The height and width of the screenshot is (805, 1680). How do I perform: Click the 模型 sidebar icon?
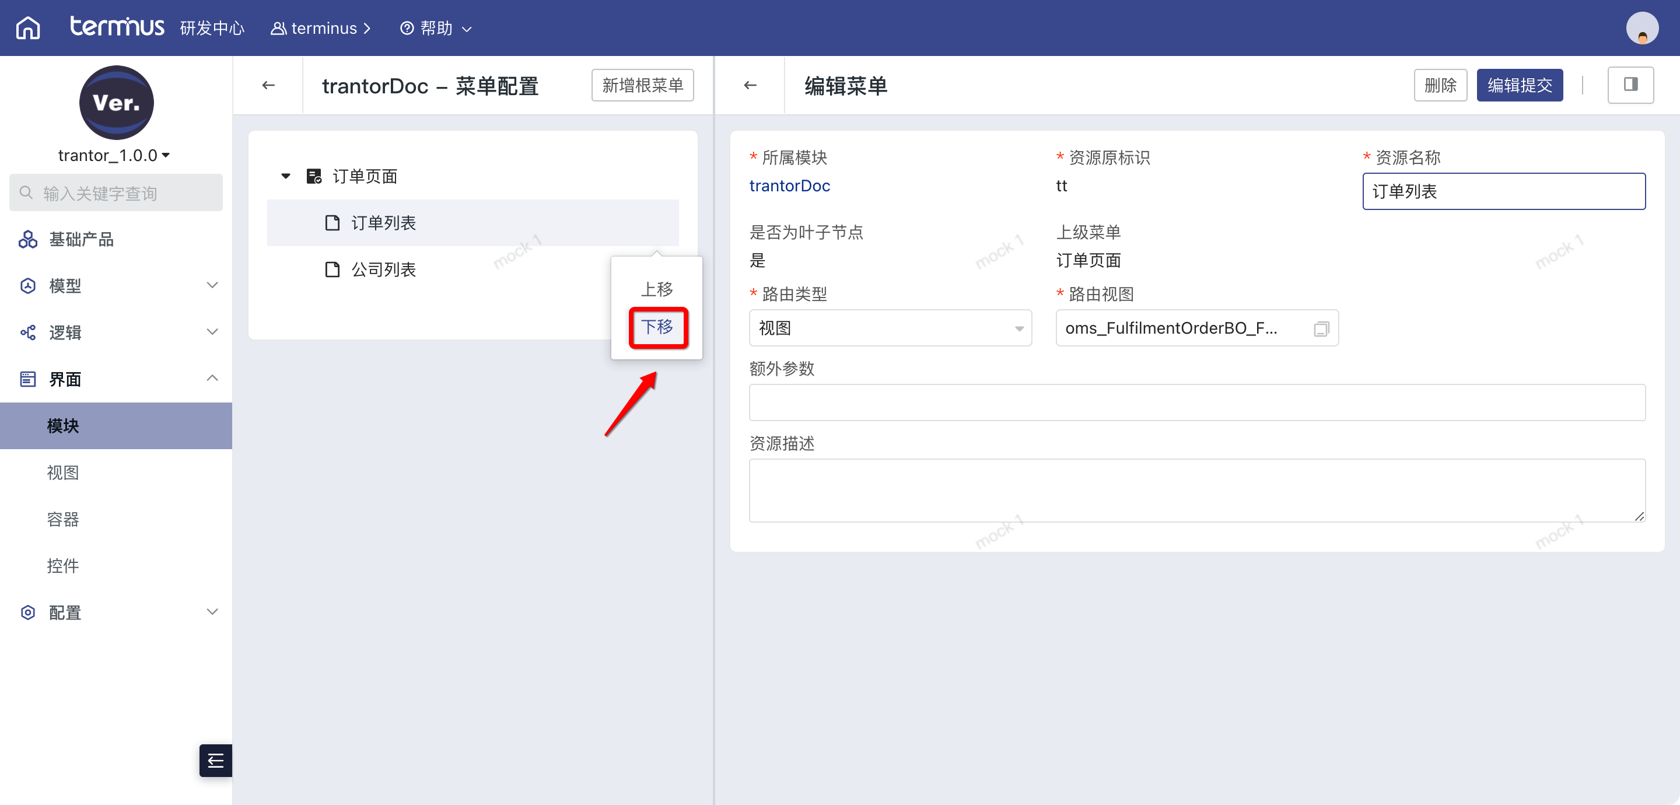pos(28,286)
